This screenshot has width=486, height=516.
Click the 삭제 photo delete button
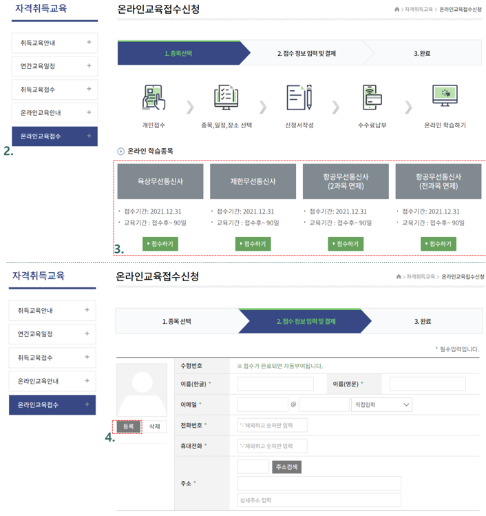pyautogui.click(x=155, y=427)
